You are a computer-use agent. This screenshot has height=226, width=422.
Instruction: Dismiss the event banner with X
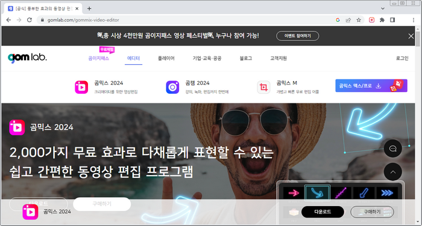pyautogui.click(x=411, y=36)
